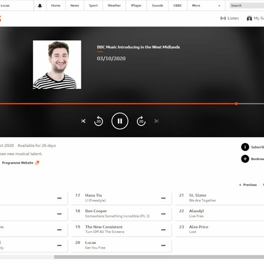The width and height of the screenshot is (264, 264).
Task: Click the Turn Off All The Screens title
Action: [x=105, y=232]
